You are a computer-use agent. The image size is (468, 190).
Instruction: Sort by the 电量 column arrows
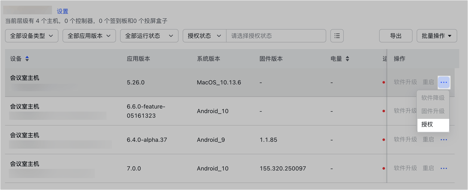point(347,59)
